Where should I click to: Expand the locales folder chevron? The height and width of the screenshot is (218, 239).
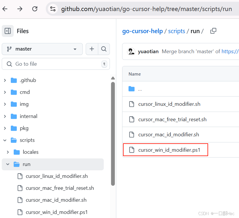point(8,152)
